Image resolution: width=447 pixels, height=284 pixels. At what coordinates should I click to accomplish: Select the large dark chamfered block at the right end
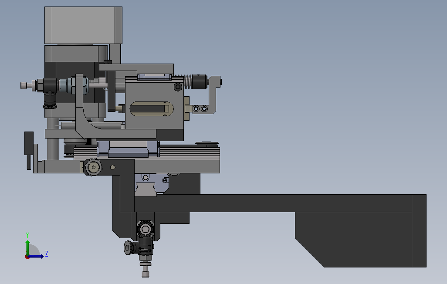[353, 240]
